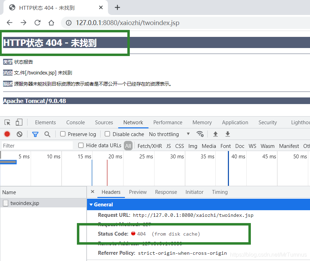Reload the current page
The image size is (310, 261).
(37, 23)
